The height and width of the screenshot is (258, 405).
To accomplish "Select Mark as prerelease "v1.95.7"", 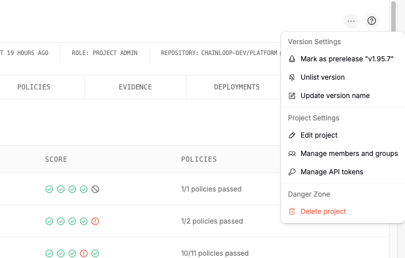I will click(x=343, y=59).
